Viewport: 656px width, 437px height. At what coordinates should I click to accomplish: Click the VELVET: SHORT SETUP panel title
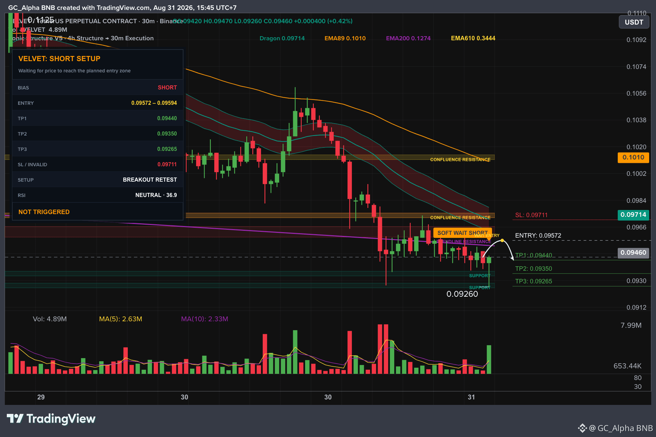point(59,59)
